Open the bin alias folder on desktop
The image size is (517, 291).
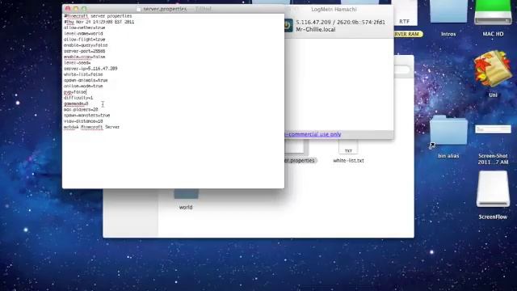[448, 131]
